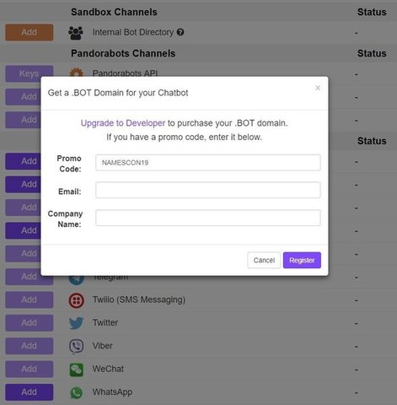The height and width of the screenshot is (405, 397).
Task: Cancel the domain registration dialog
Action: click(x=264, y=260)
